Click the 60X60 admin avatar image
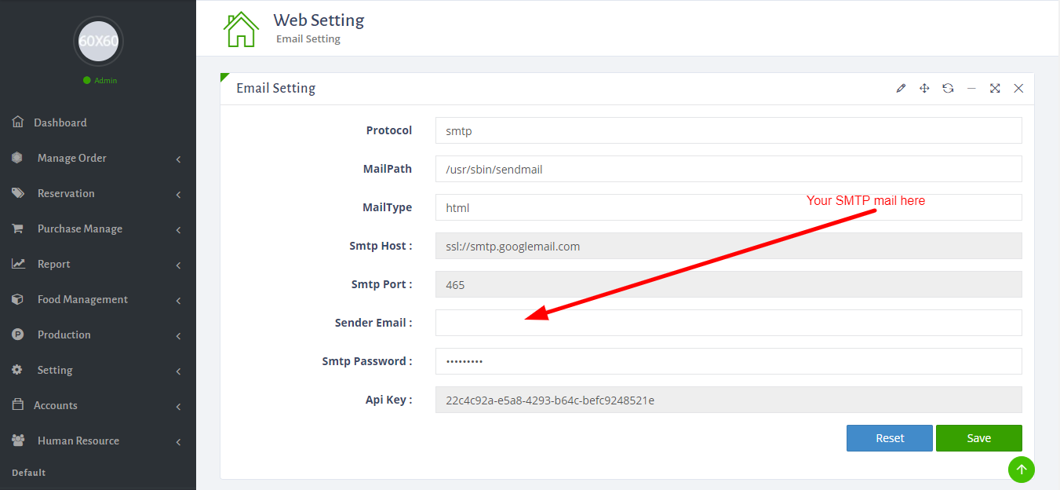 [x=98, y=41]
